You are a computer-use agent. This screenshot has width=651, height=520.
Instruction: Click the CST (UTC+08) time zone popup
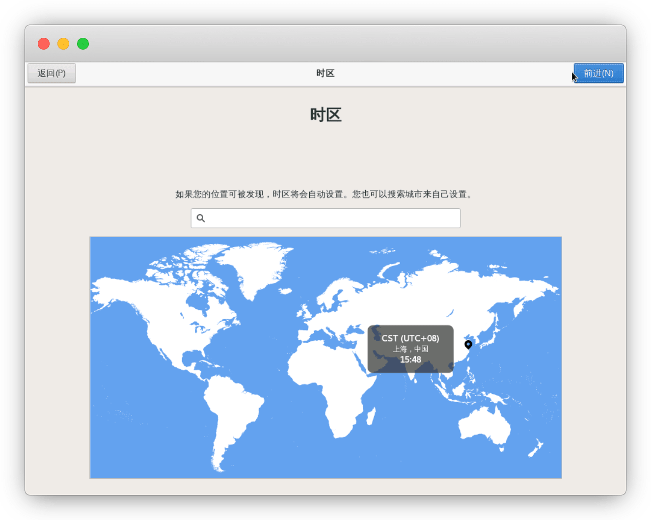[x=410, y=349]
